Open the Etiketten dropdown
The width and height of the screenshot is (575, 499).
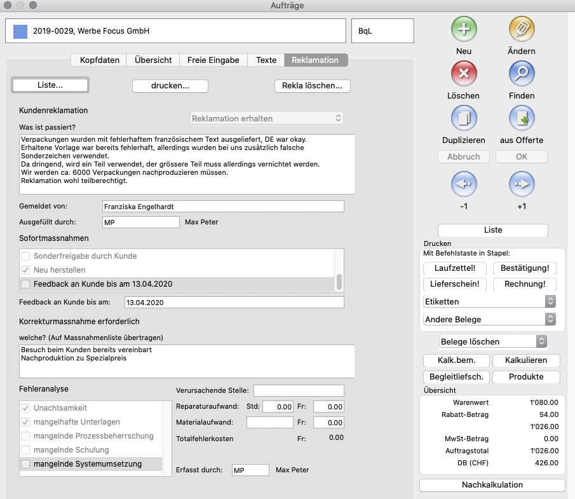coord(489,301)
